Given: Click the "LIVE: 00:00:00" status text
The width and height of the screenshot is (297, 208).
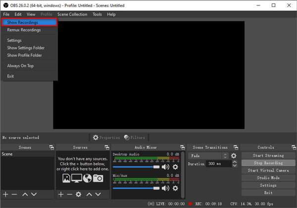Looking at the screenshot, I should click(x=170, y=204).
